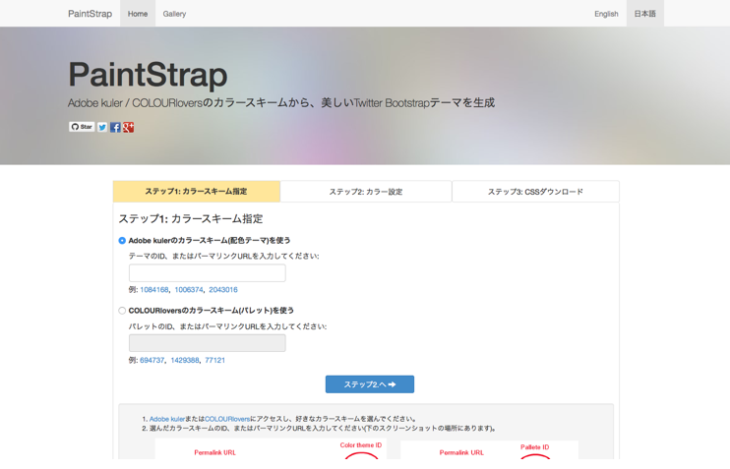This screenshot has width=730, height=469.
Task: Click the label パレットのID、またはパーマリンクURLを入力してください
Action: (227, 326)
